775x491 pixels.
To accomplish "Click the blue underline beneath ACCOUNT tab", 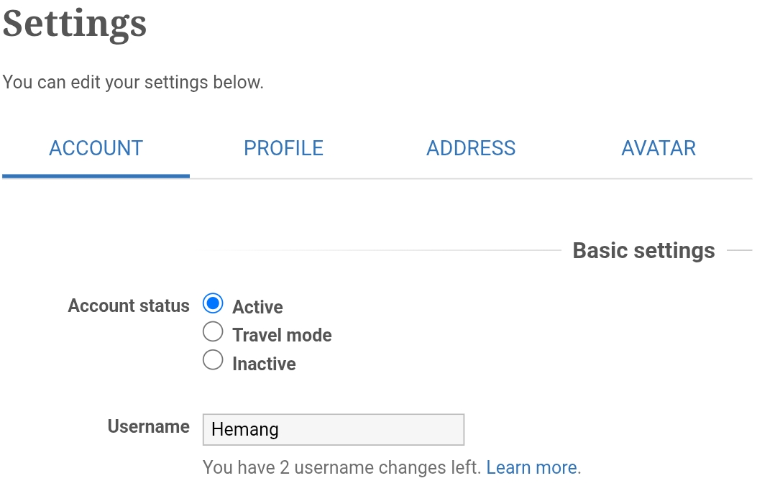I will tap(96, 175).
